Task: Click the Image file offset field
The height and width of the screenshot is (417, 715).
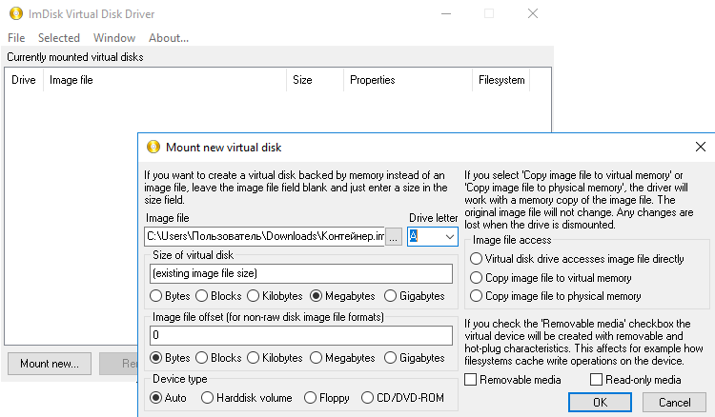Action: [301, 335]
